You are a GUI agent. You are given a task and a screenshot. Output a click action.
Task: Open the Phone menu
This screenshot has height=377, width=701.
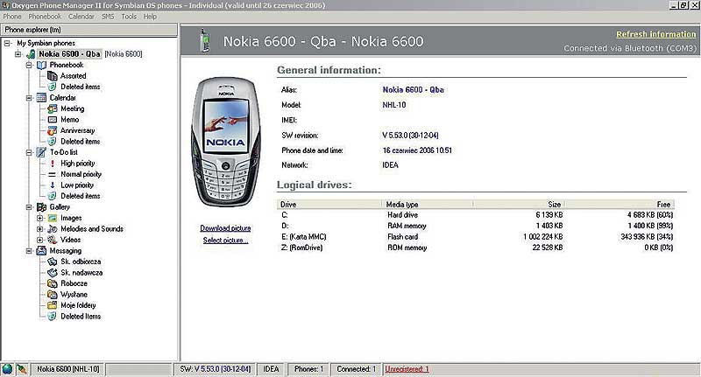point(12,17)
